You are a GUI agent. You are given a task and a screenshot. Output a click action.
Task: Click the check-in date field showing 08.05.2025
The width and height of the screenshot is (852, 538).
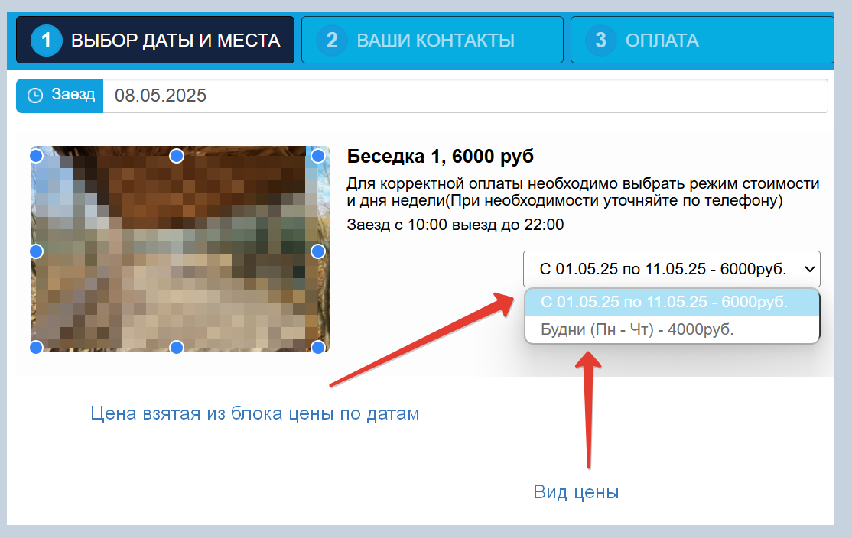coord(465,96)
